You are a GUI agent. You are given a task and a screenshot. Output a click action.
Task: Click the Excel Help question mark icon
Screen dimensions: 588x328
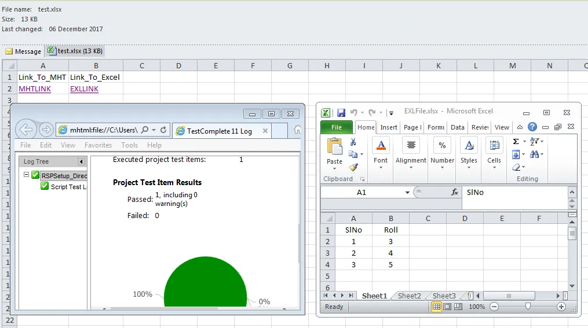[x=532, y=127]
